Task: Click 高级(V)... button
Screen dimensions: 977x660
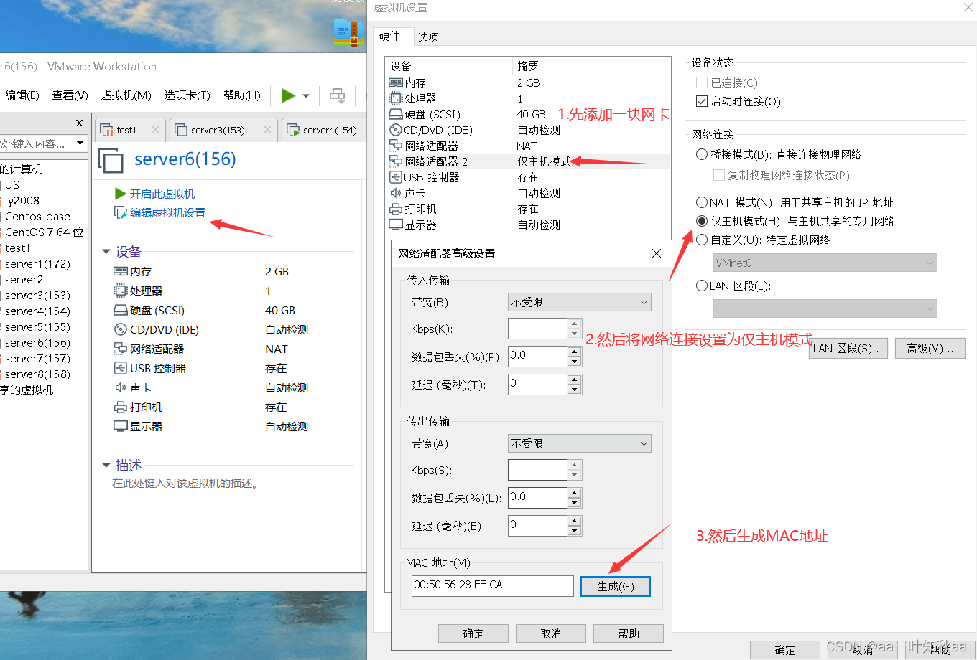Action: (930, 349)
